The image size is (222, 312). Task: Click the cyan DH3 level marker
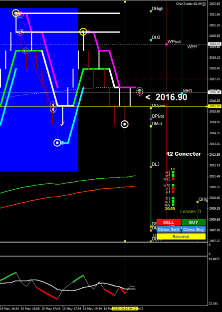[x=151, y=40]
